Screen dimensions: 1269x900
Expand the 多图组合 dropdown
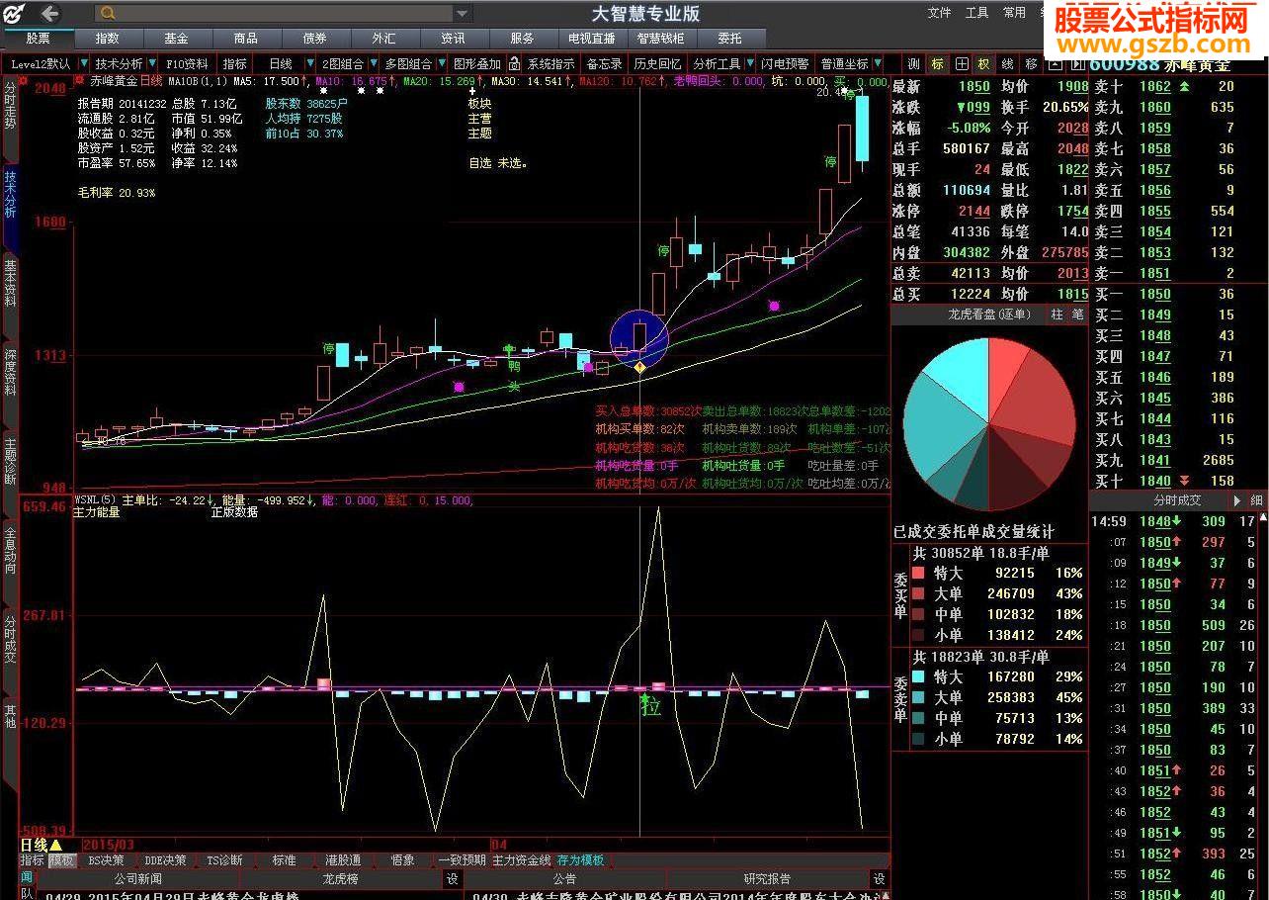point(441,64)
